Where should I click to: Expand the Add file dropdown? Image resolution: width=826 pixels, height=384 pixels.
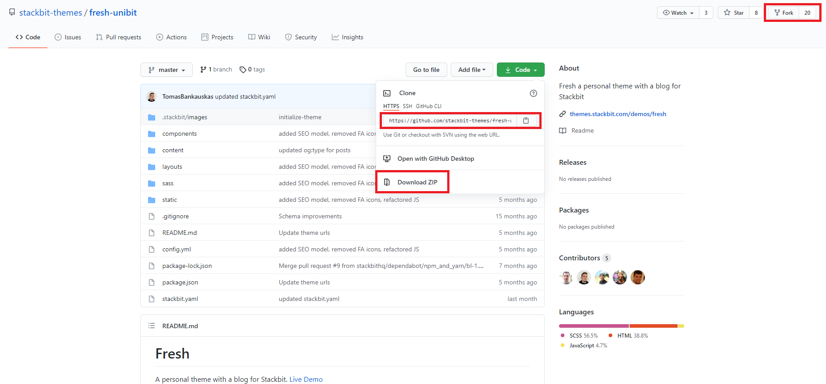click(472, 70)
